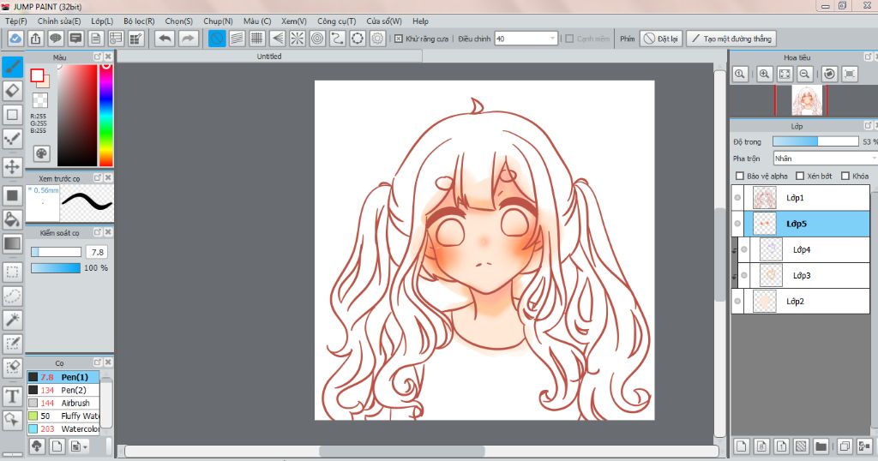Reset canvas rotation in navigator
This screenshot has height=461, width=878.
pos(830,74)
